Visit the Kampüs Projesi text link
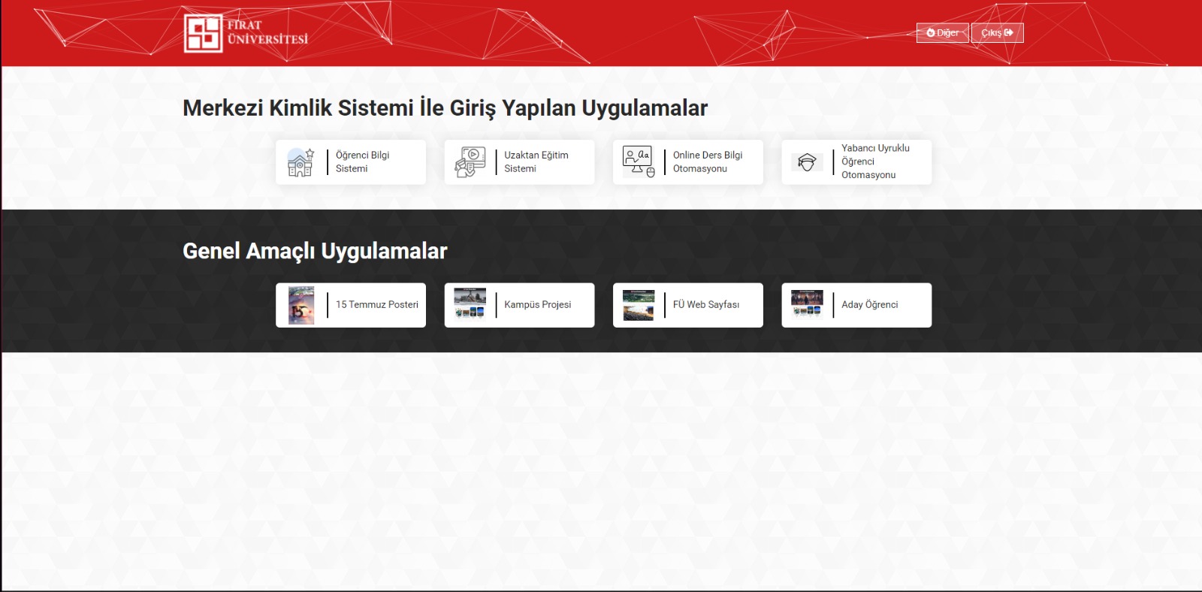 pos(537,305)
